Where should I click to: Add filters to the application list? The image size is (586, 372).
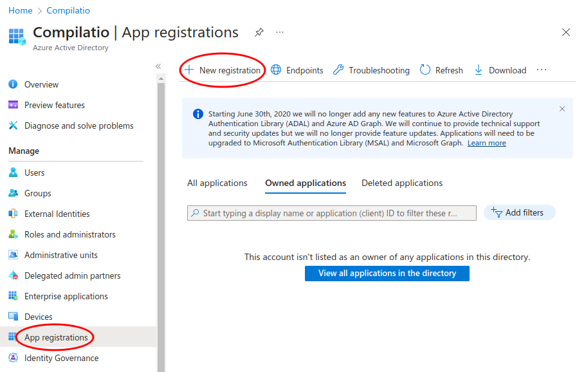pos(519,212)
